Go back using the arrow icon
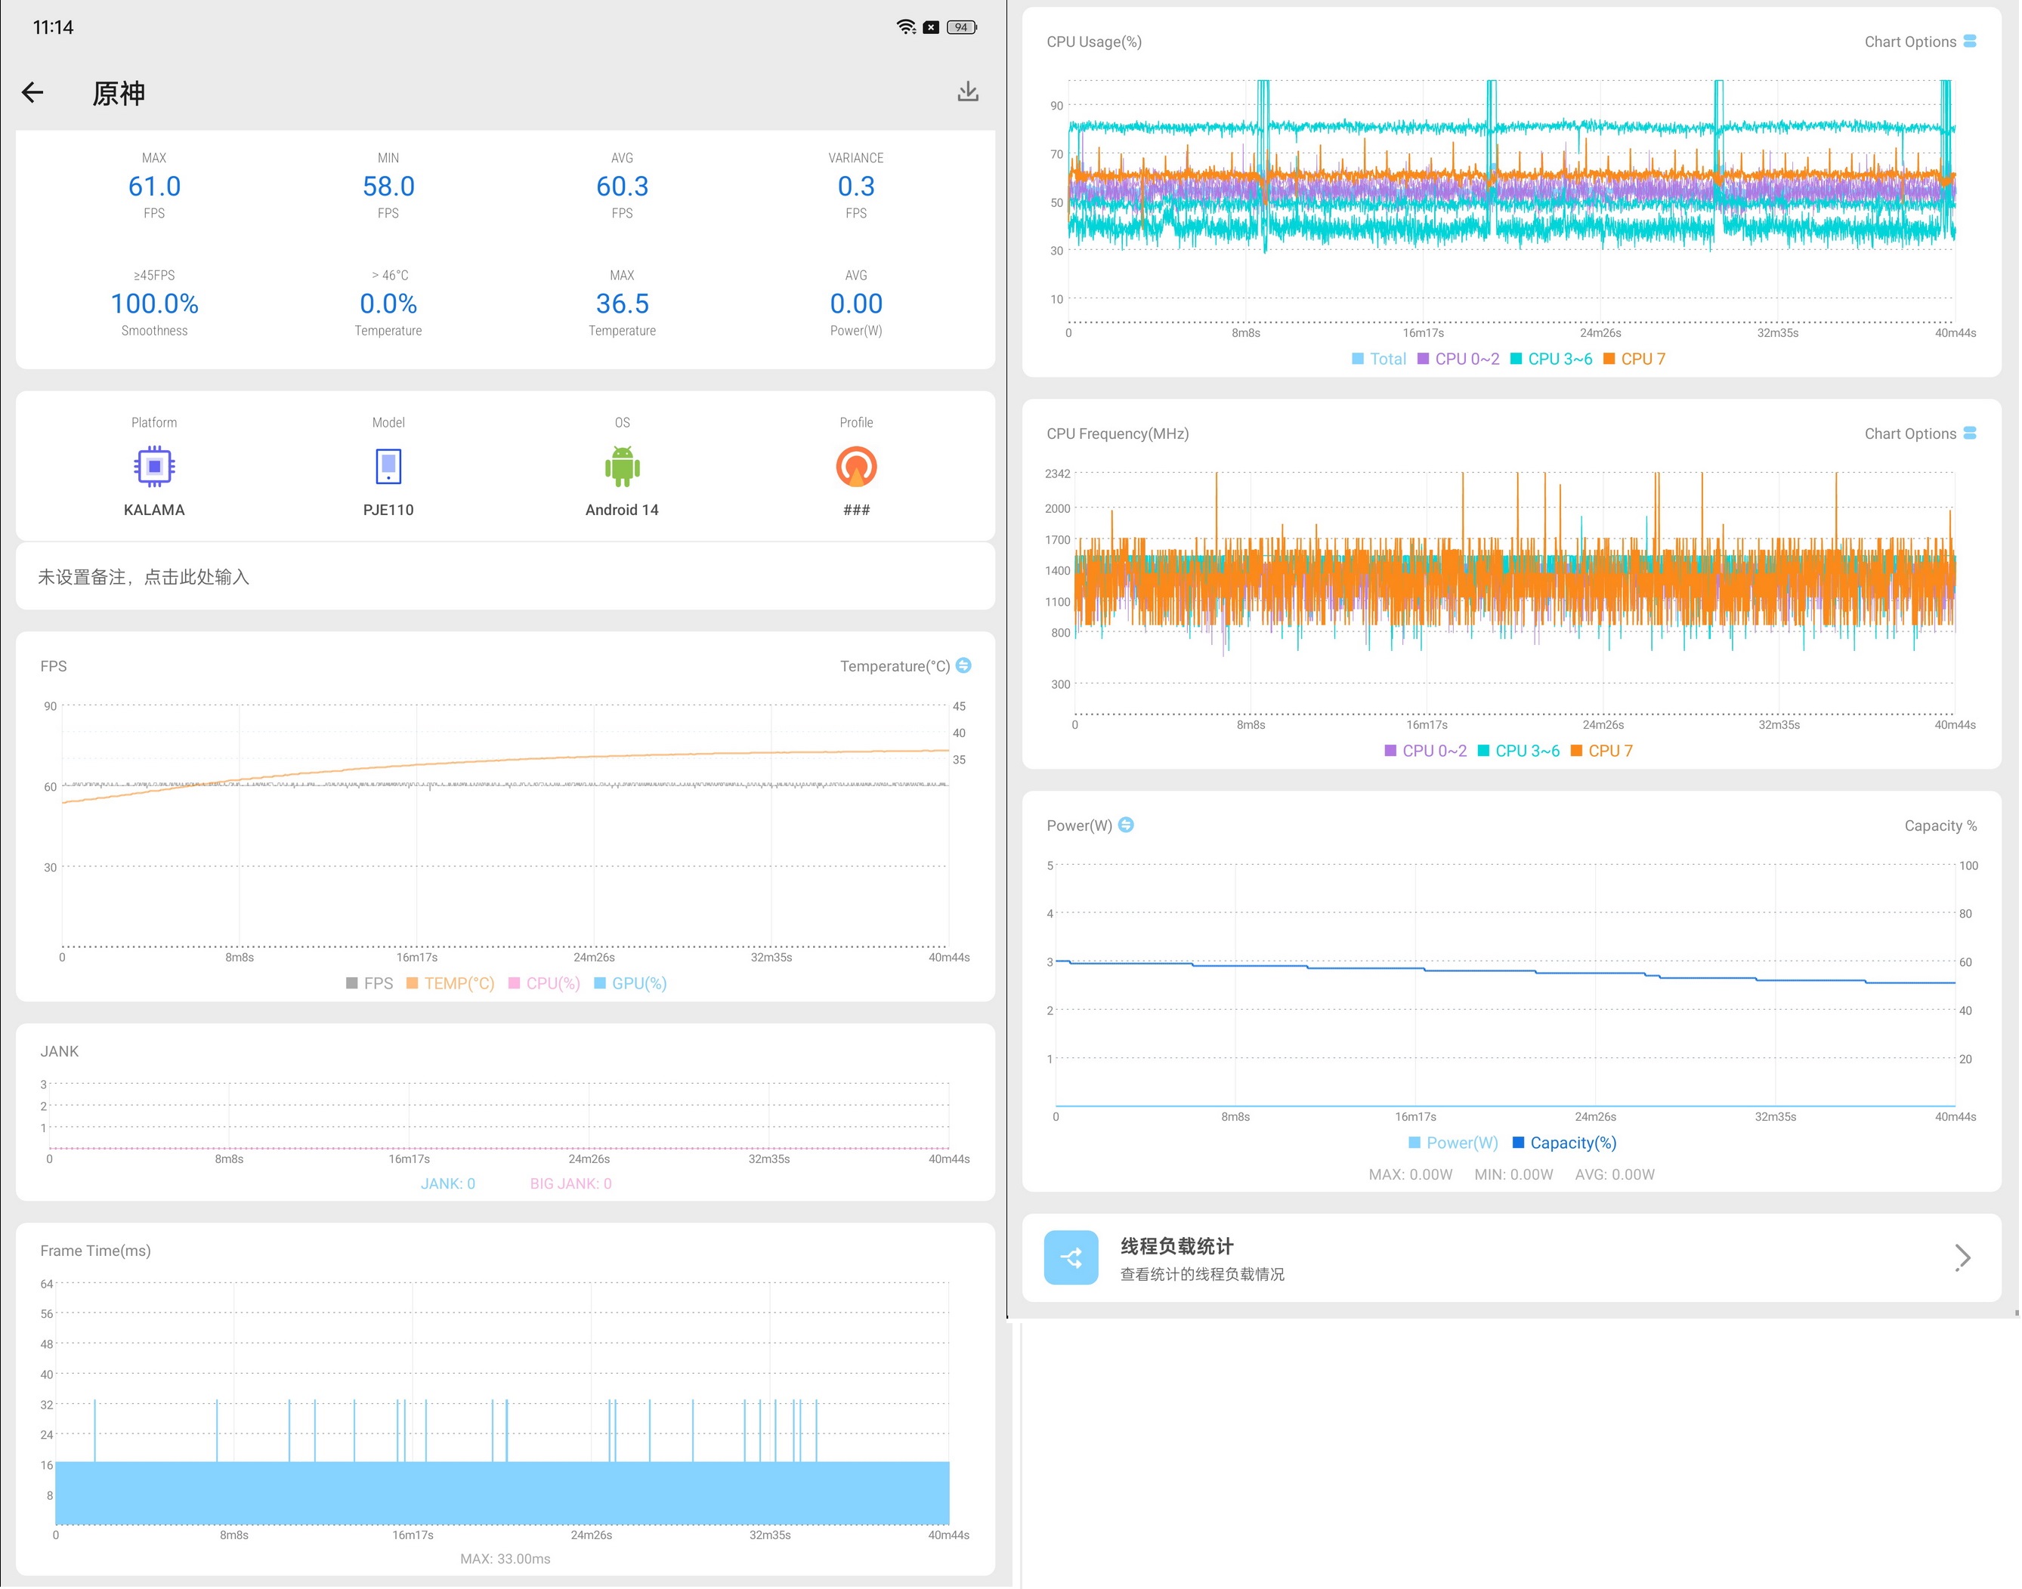The width and height of the screenshot is (2022, 1589). [32, 92]
